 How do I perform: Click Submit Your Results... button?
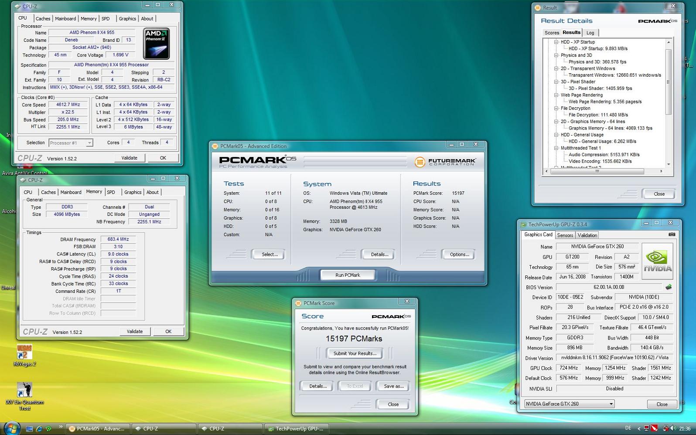click(355, 353)
